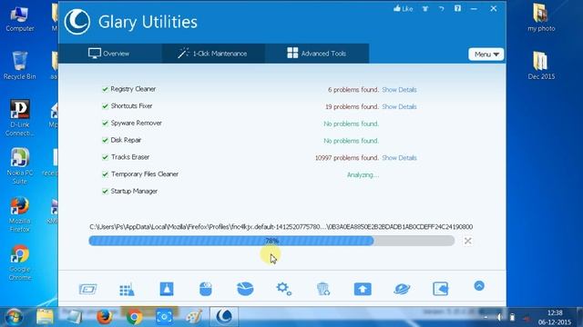Open the 'my photo' desktop folder
This screenshot has height=327, width=583.
click(x=541, y=18)
